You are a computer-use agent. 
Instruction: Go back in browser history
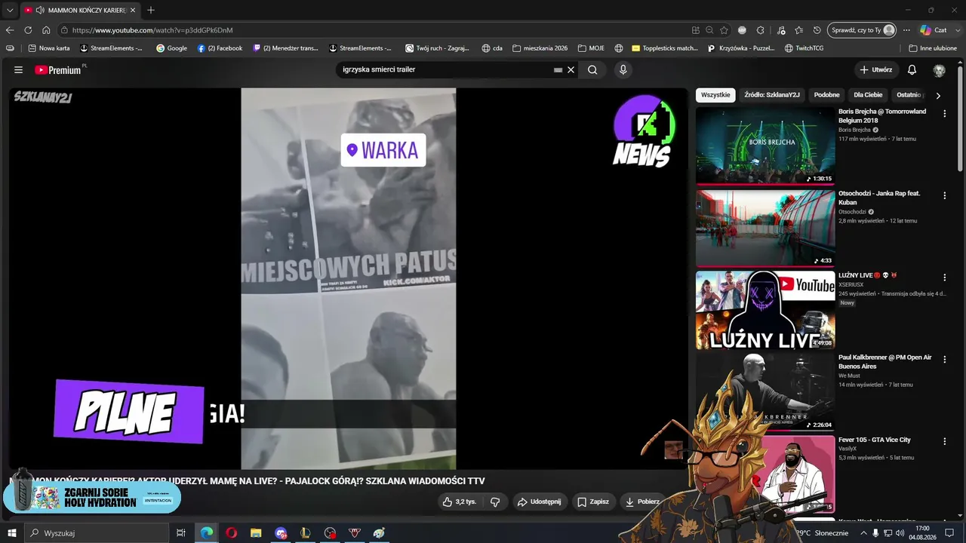(x=10, y=30)
